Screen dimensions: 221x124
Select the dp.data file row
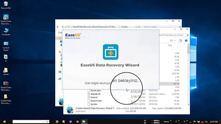[133, 104]
